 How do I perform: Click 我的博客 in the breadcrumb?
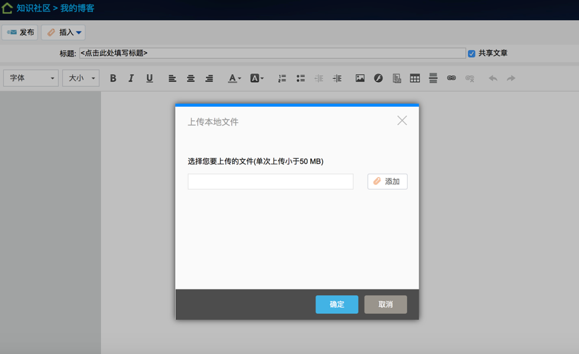click(x=78, y=9)
